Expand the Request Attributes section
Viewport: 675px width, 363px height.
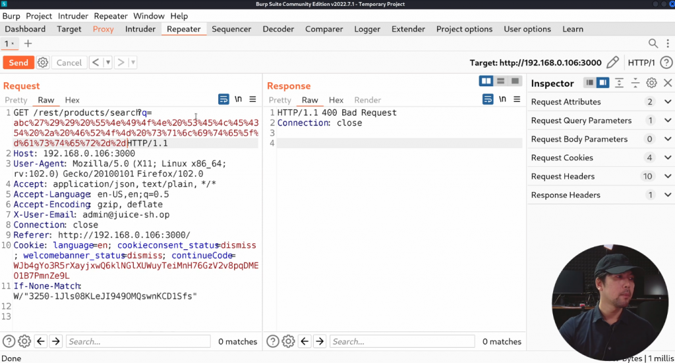coord(668,102)
